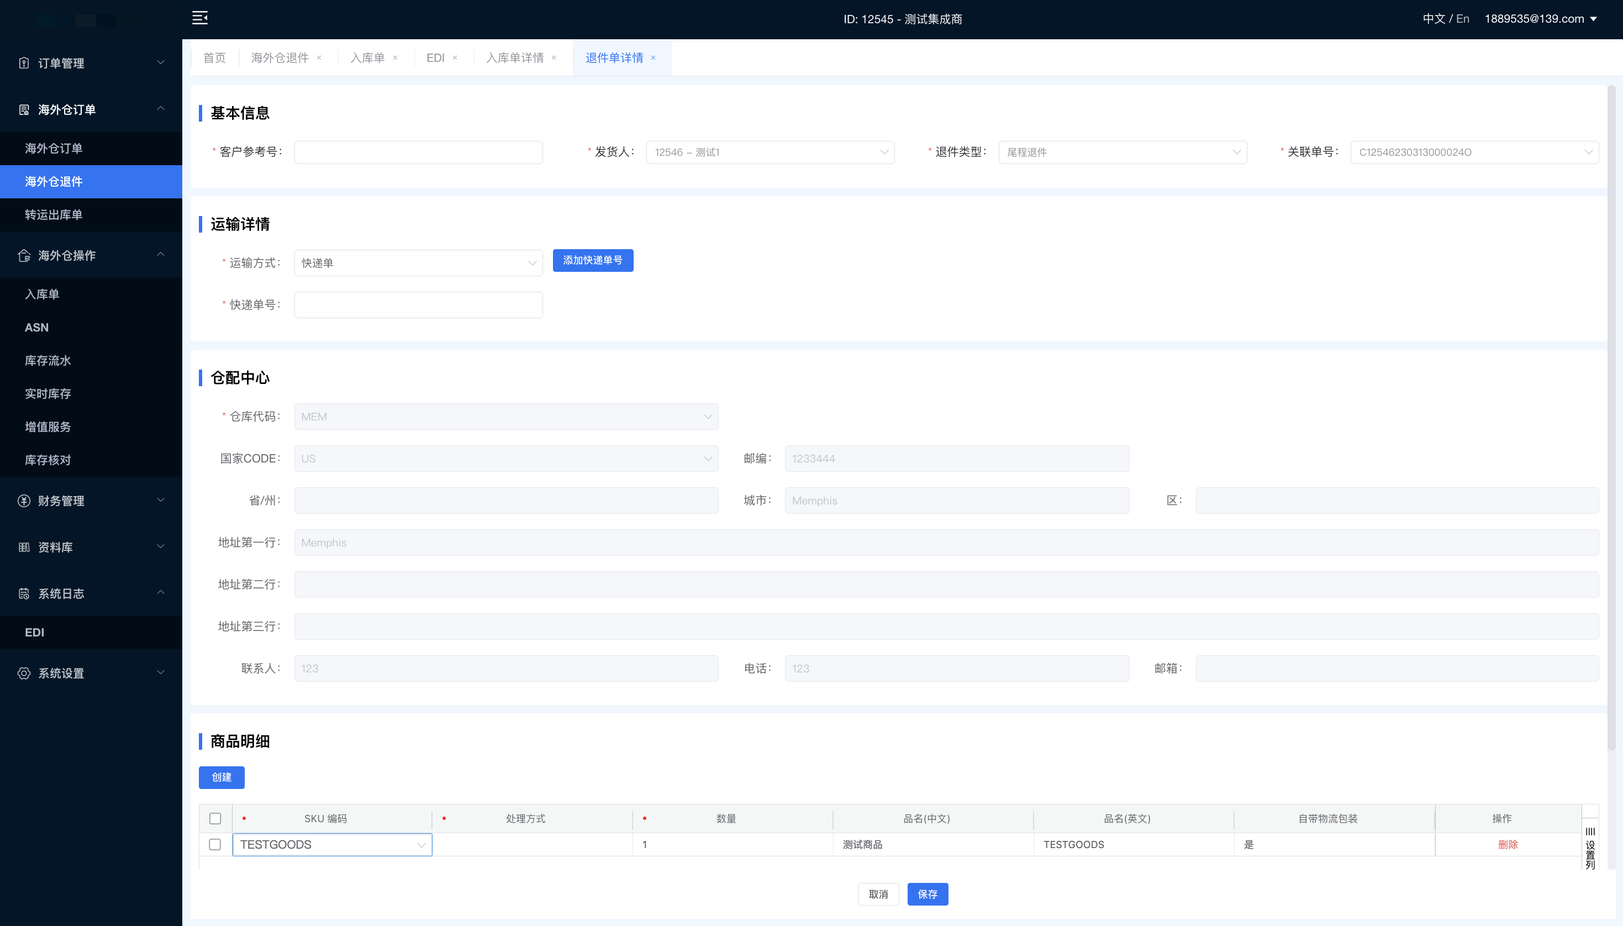Open the 关联单号 dropdown

pyautogui.click(x=1474, y=152)
